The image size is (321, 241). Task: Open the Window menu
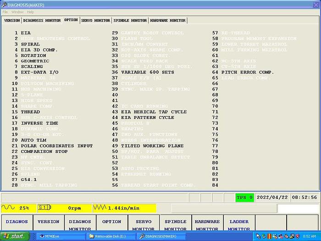pyautogui.click(x=17, y=12)
